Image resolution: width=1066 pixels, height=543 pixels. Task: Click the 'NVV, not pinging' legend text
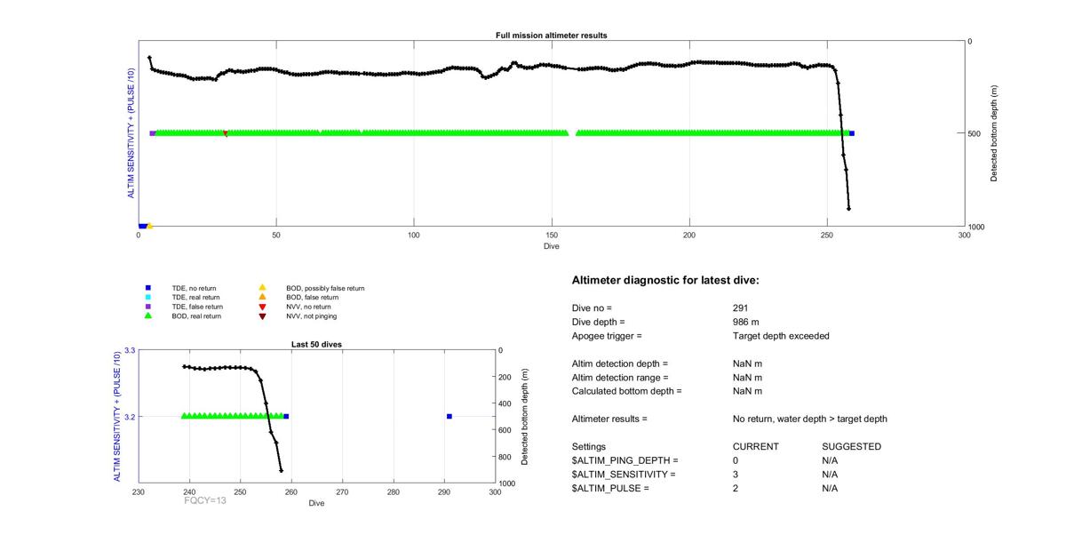311,315
